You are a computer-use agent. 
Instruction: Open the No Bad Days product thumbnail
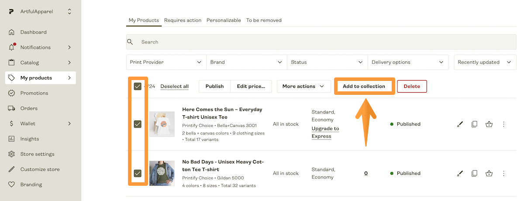point(162,173)
